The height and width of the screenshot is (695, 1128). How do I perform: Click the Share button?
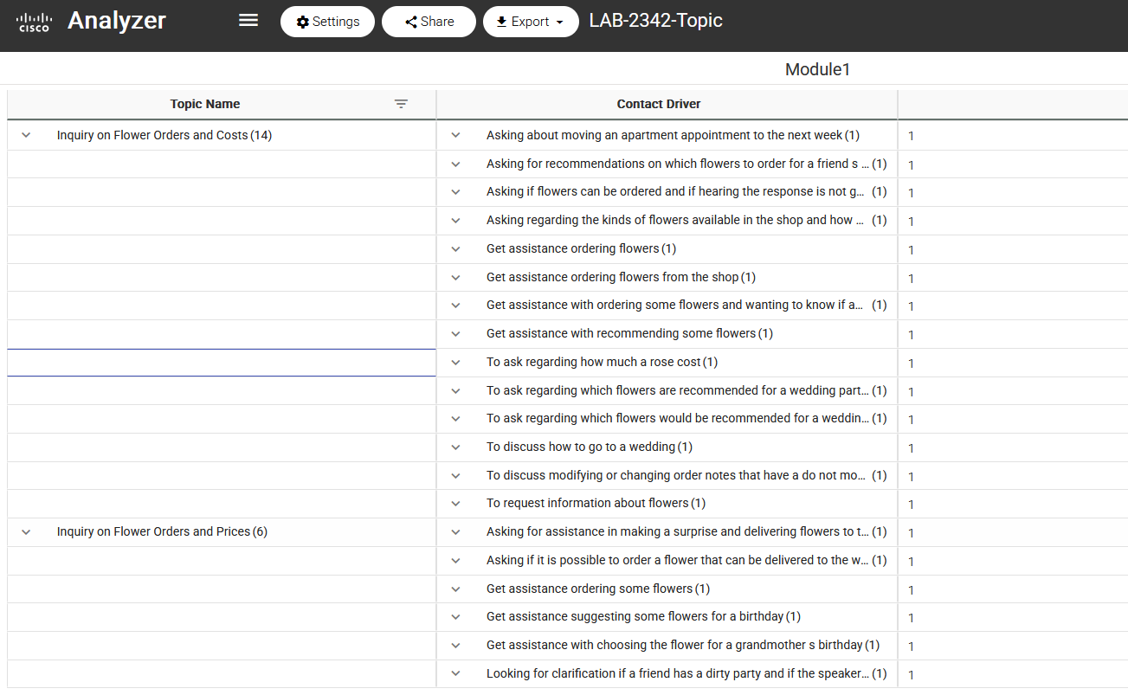(x=429, y=22)
